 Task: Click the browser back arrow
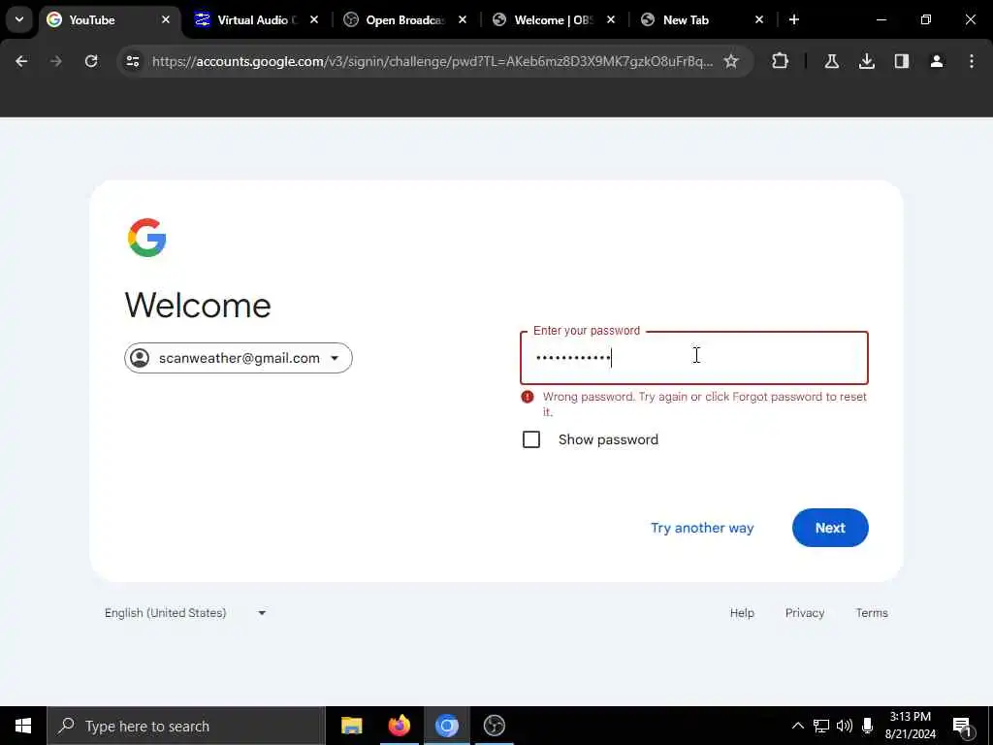(21, 61)
